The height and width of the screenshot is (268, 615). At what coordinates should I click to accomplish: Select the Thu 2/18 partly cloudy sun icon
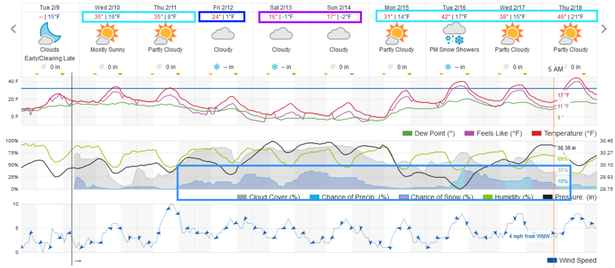(x=570, y=34)
